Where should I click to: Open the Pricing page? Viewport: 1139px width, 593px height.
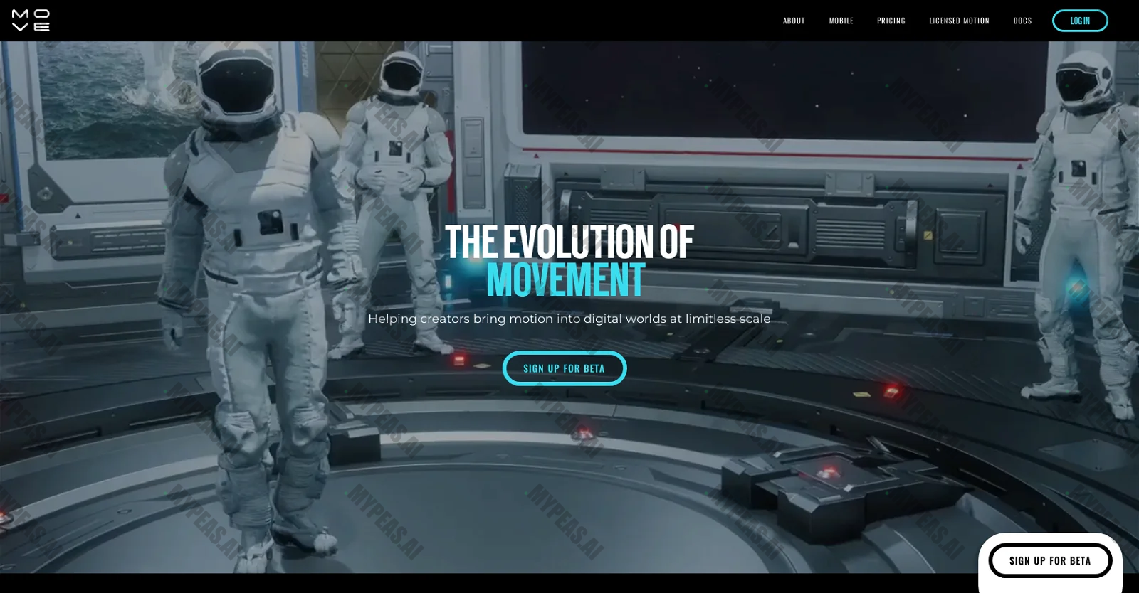(891, 21)
